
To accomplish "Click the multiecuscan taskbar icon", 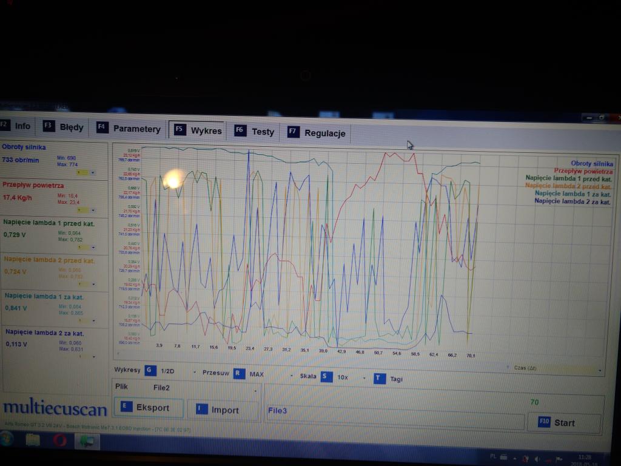I will pyautogui.click(x=87, y=441).
